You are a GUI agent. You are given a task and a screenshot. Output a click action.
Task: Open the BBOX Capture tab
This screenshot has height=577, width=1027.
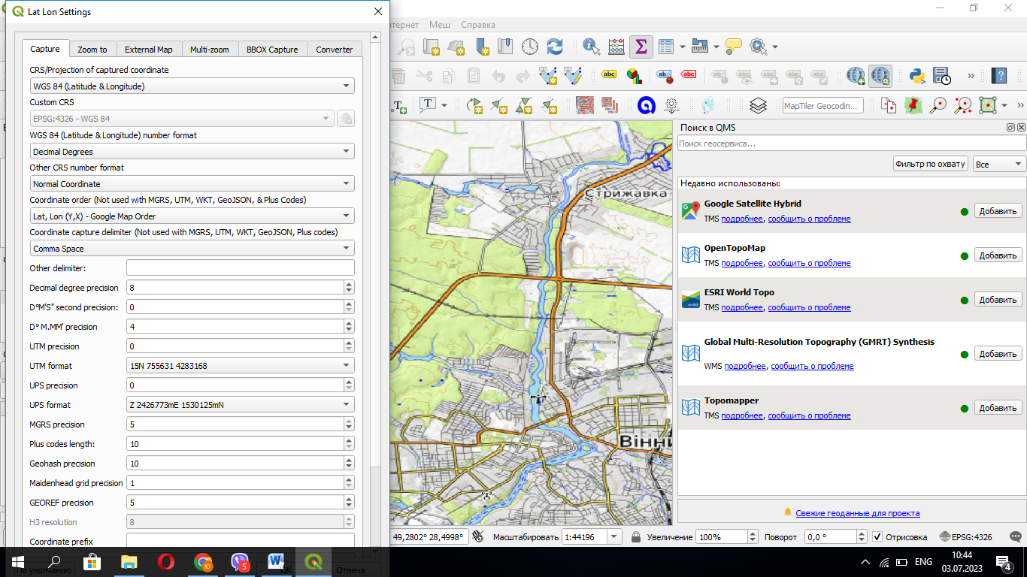tap(272, 50)
